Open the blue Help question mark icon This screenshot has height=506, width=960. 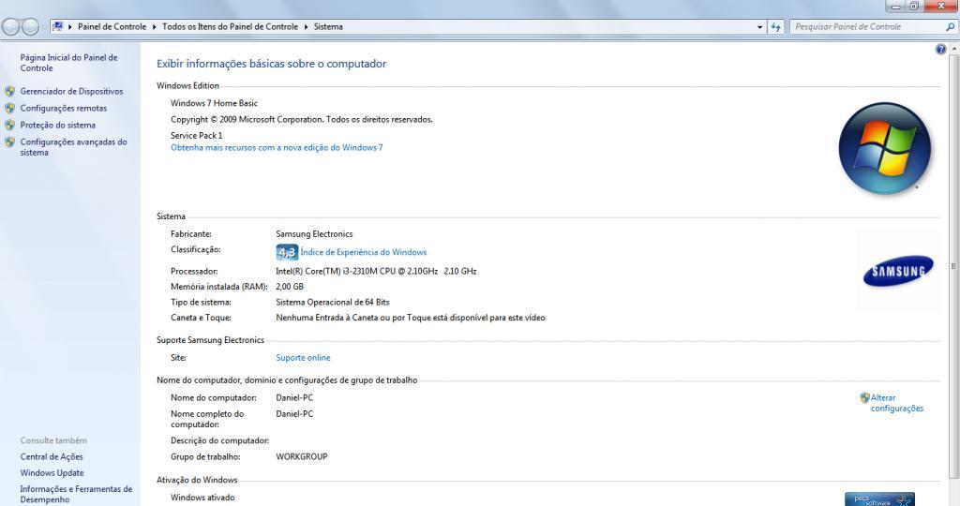point(941,50)
